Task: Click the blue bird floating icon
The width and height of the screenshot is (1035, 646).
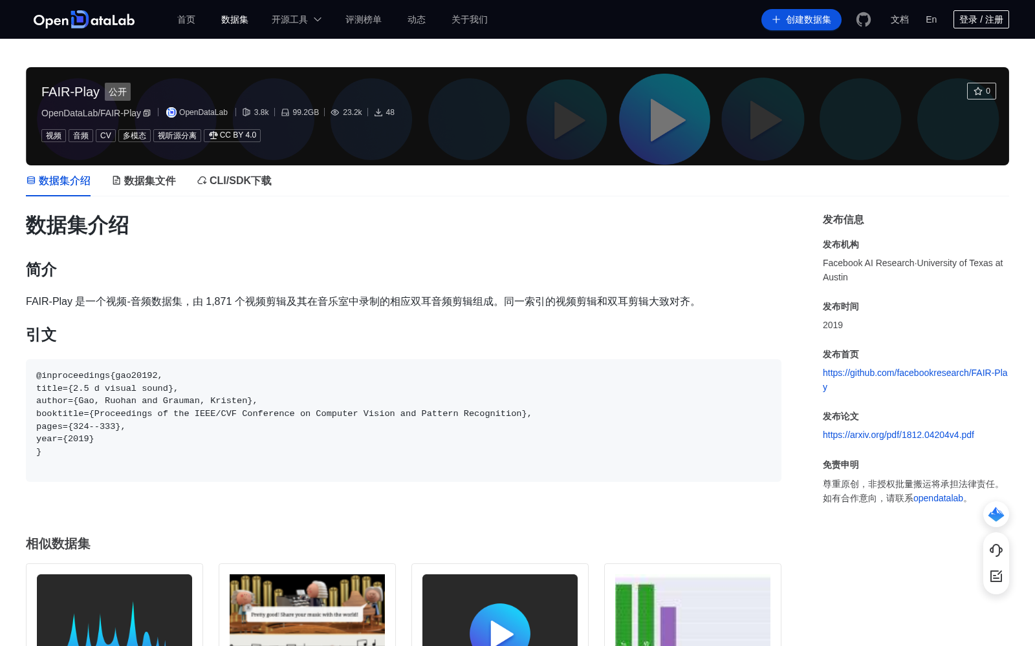Action: click(996, 514)
